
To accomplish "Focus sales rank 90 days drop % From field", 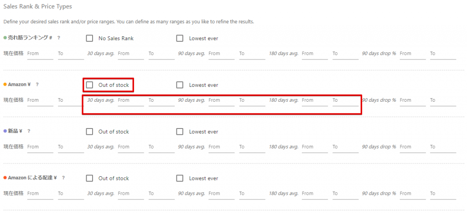I will (412, 54).
